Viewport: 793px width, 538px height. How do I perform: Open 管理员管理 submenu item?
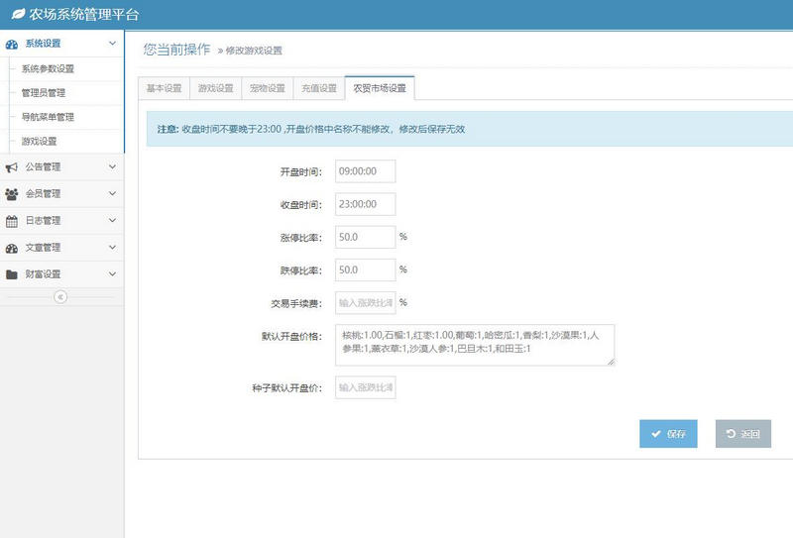point(62,93)
